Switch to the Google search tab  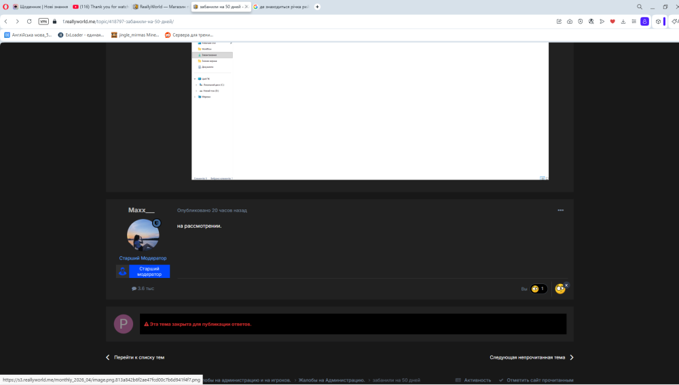[x=280, y=7]
